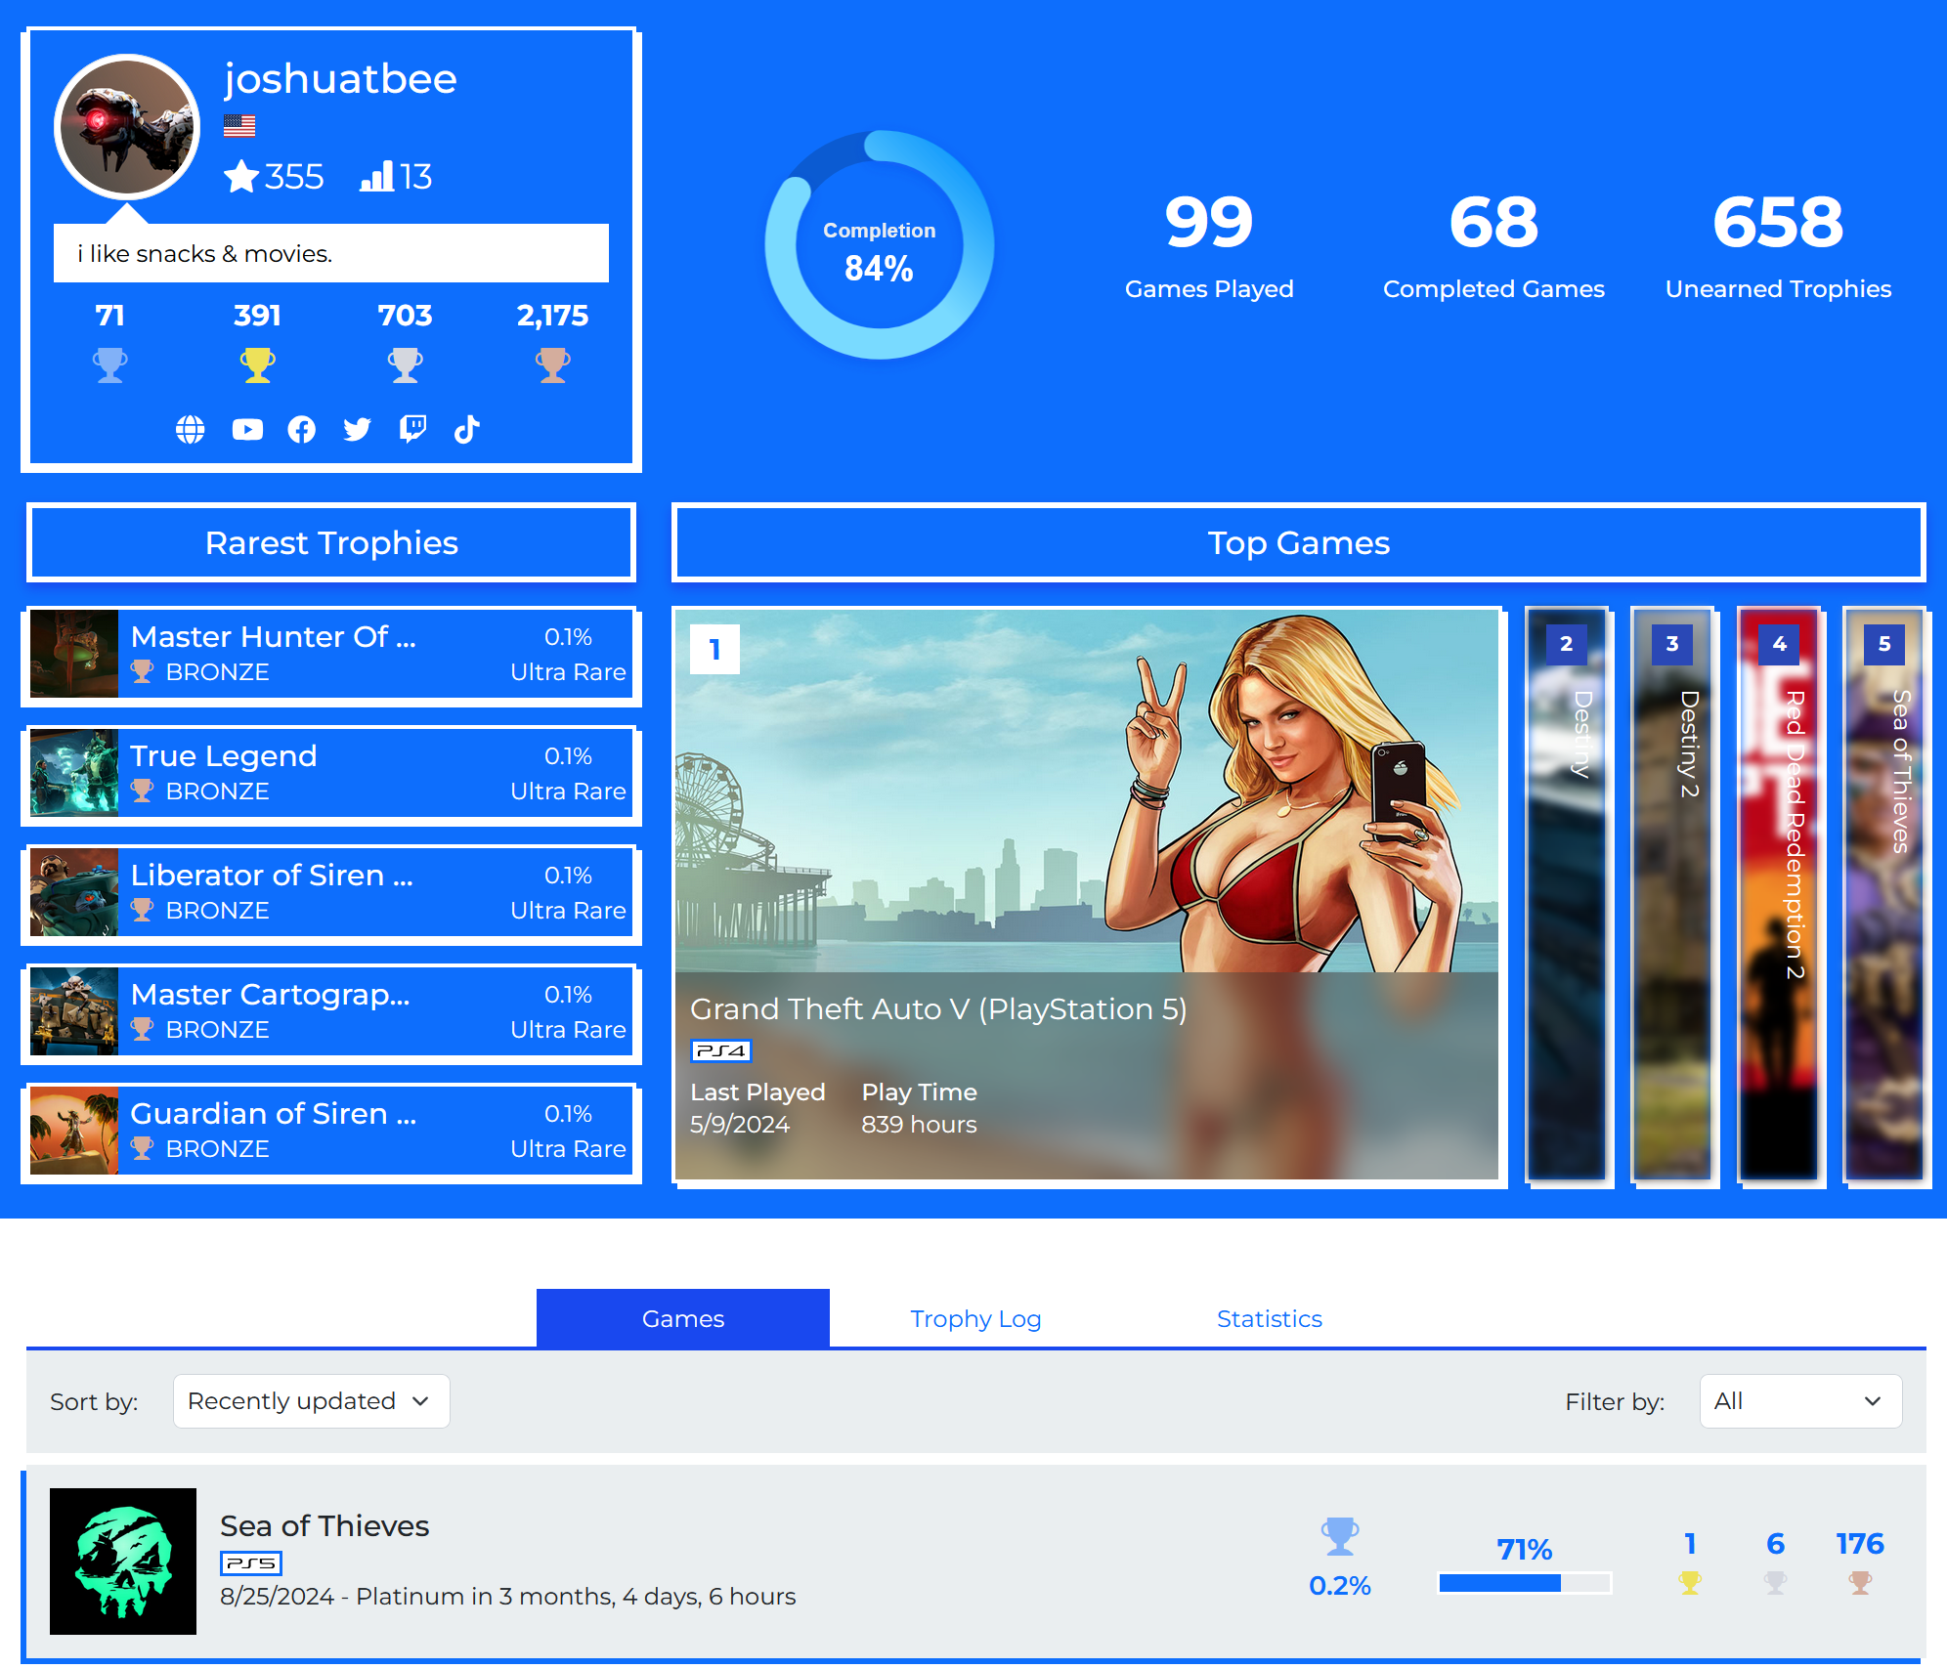Open the website globe icon link
The width and height of the screenshot is (1947, 1669).
coord(190,430)
